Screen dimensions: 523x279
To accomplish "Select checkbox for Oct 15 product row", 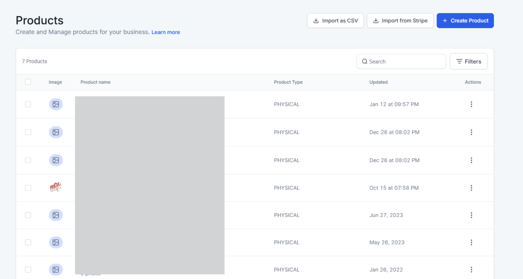I will 28,188.
